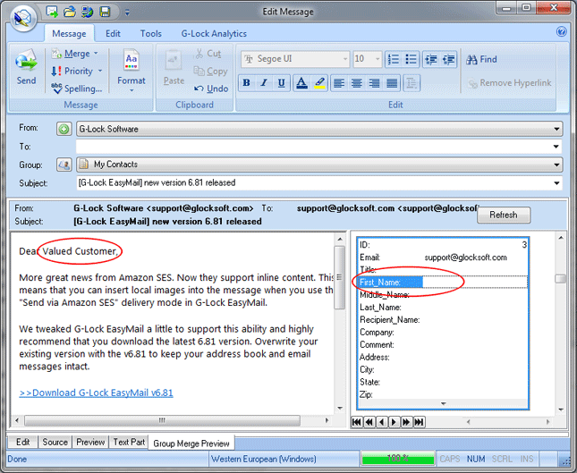This screenshot has height=473, width=577.
Task: Click the Cut command
Action: pyautogui.click(x=208, y=54)
